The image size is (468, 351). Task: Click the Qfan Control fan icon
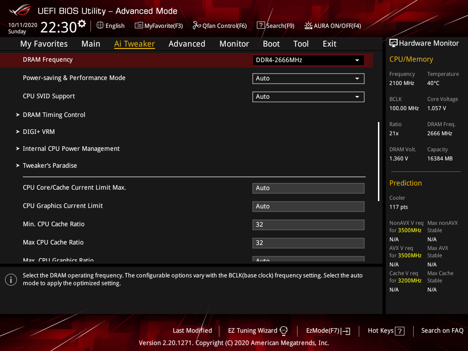point(197,26)
